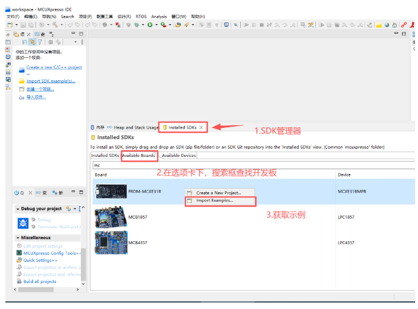Collapse the Debug your project section
The image size is (418, 309).
coord(18,209)
